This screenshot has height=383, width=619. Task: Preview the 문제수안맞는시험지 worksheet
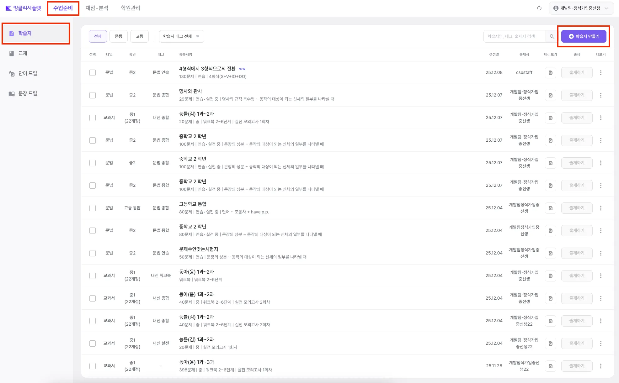click(550, 253)
